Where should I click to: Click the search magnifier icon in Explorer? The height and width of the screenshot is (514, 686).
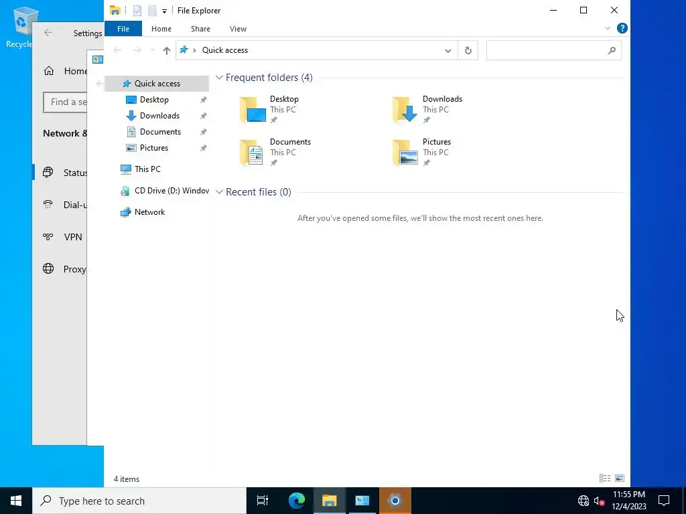point(612,51)
